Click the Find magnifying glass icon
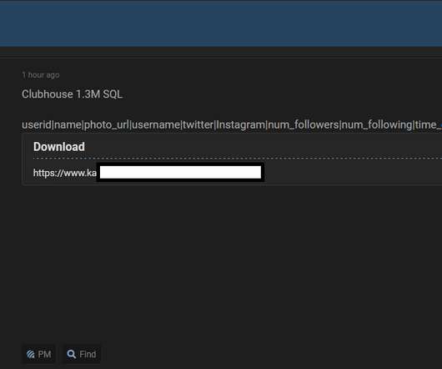442x369 pixels. 72,354
